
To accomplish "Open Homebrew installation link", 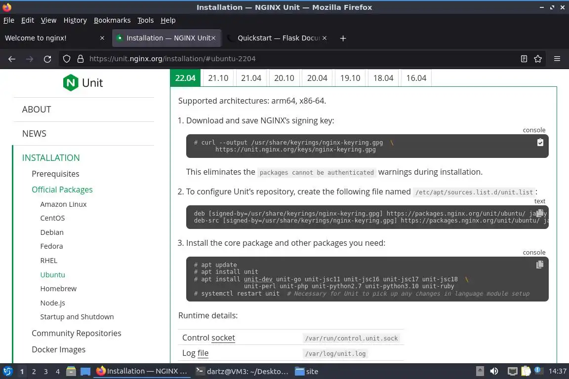I will coord(58,289).
